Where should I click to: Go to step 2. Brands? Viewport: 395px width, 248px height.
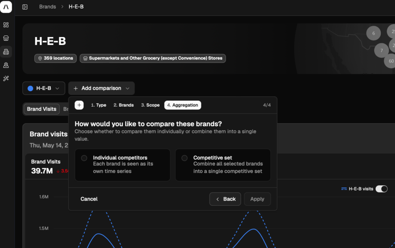(123, 105)
